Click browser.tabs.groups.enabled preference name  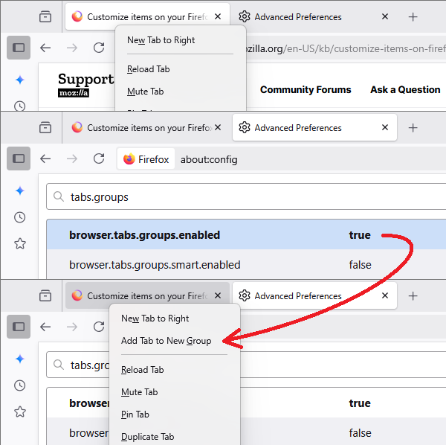pos(144,235)
